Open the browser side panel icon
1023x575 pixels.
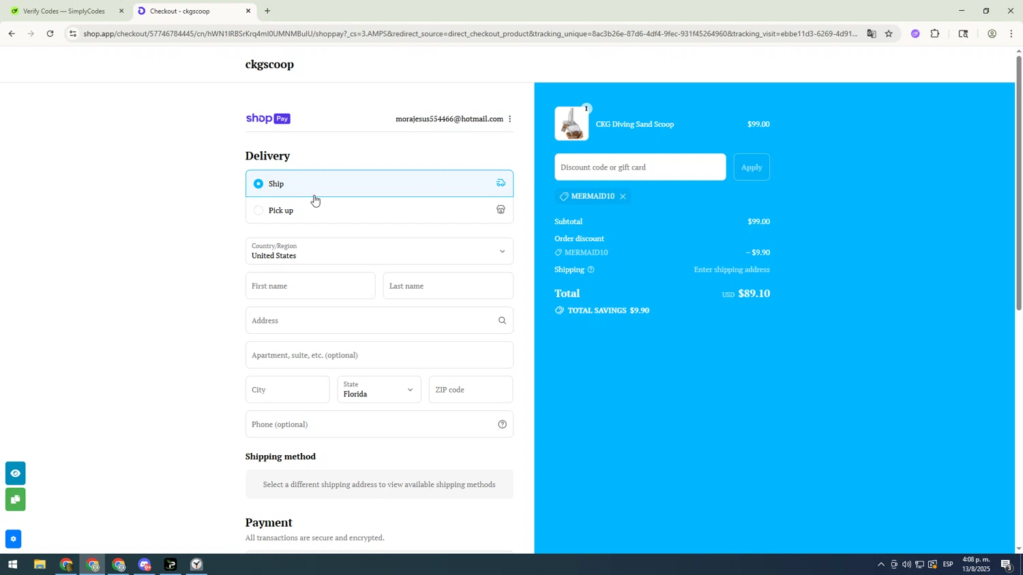pos(963,34)
